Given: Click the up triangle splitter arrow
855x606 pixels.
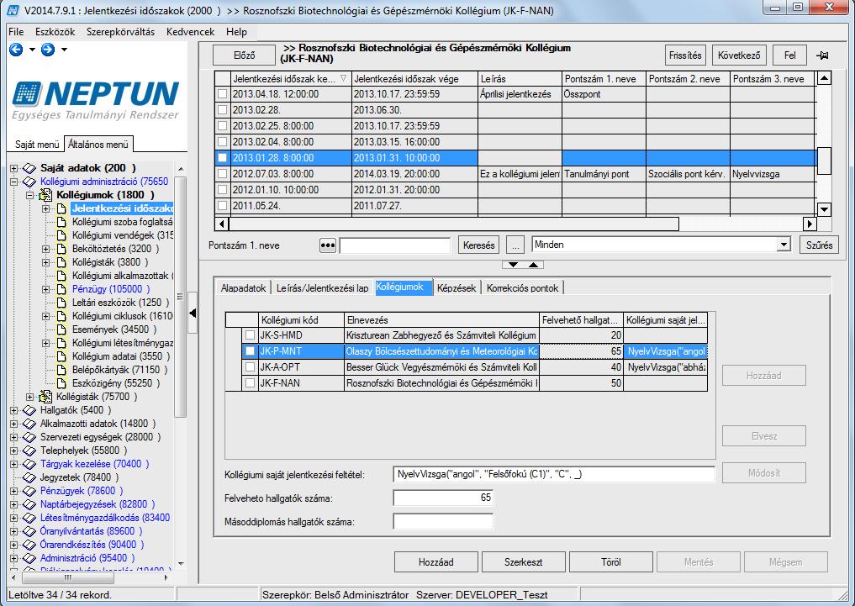Looking at the screenshot, I should [x=533, y=265].
